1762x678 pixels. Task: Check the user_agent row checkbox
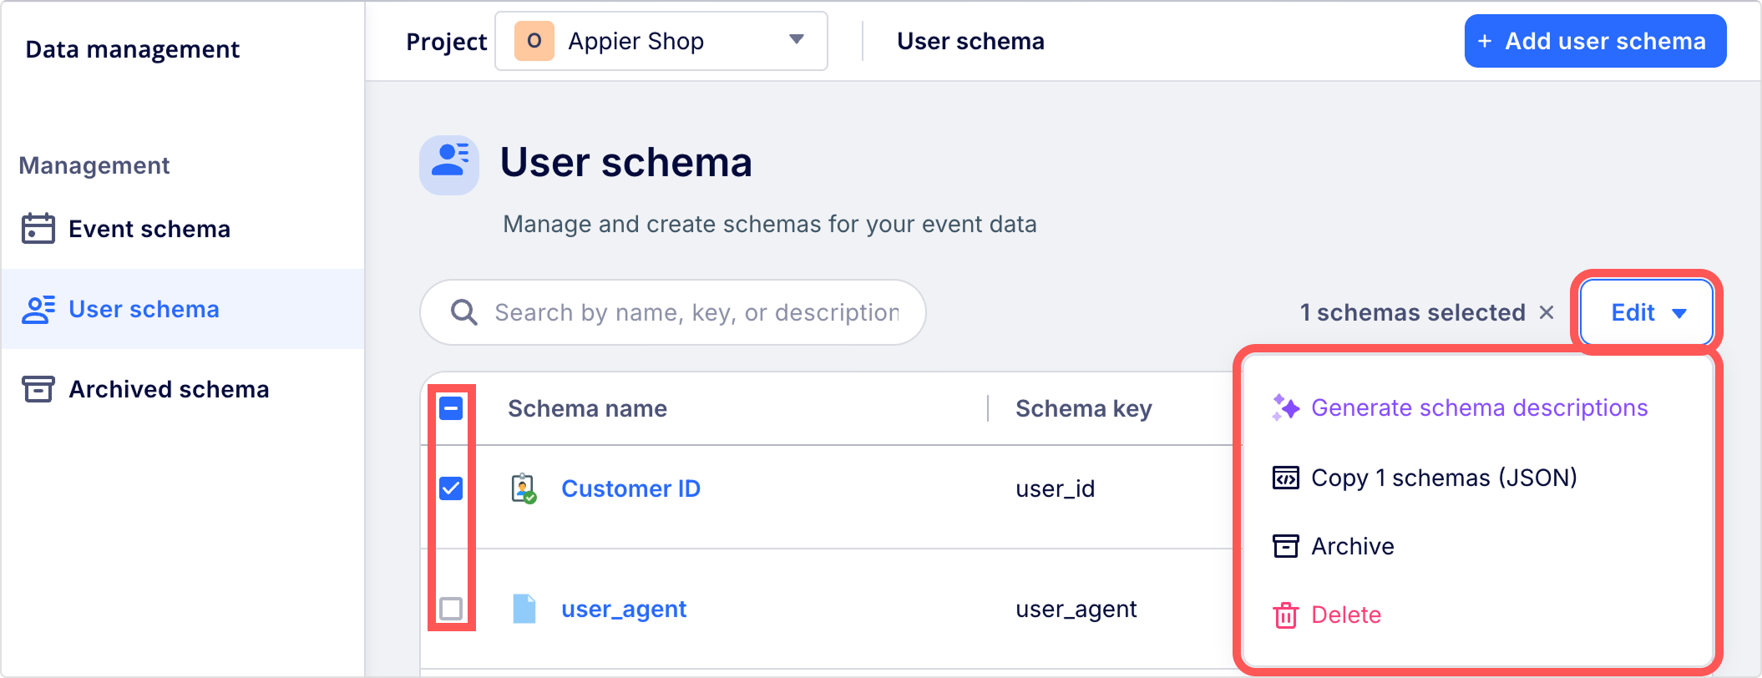451,609
